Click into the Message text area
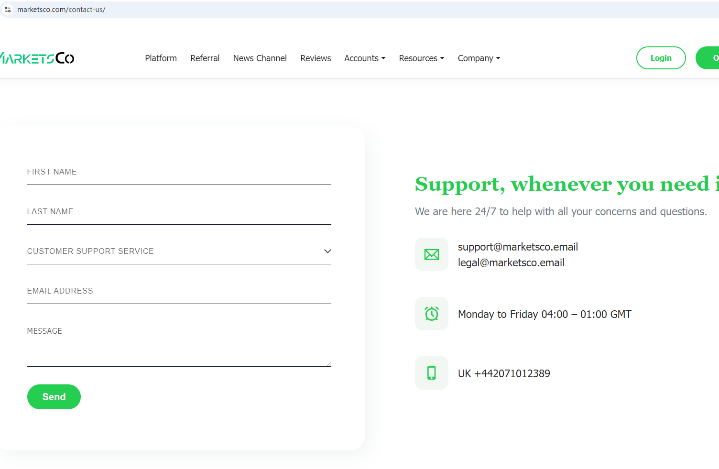This screenshot has width=719, height=469. (179, 344)
